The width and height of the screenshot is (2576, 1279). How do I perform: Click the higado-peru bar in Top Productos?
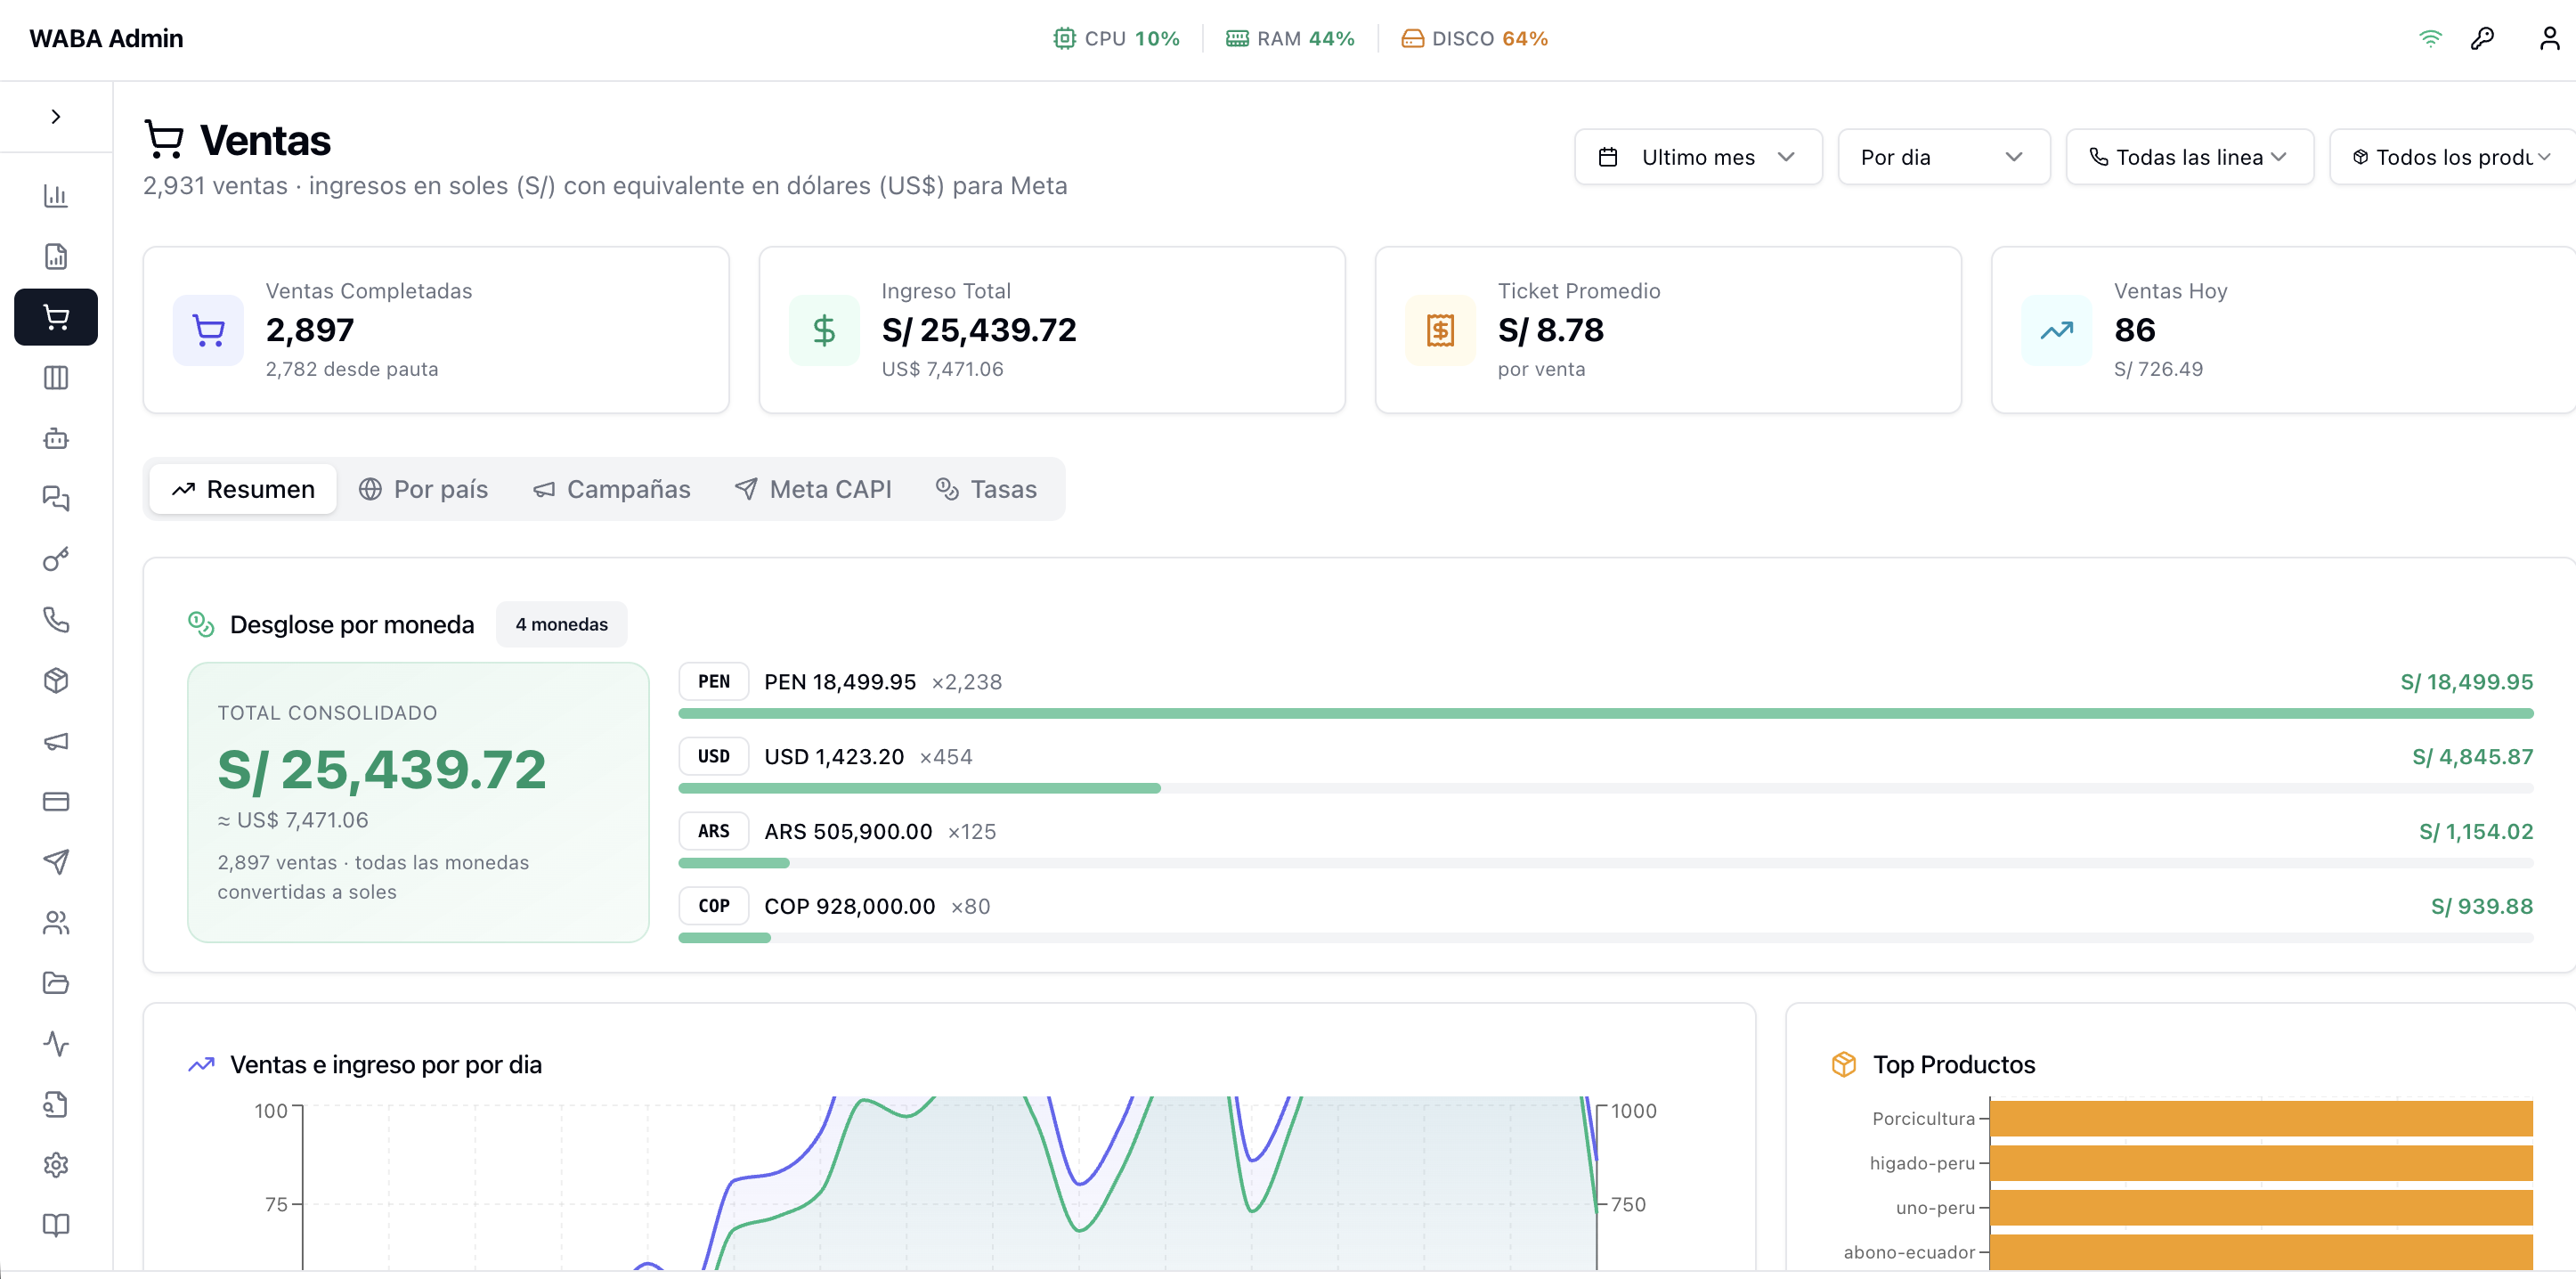(x=2261, y=1163)
